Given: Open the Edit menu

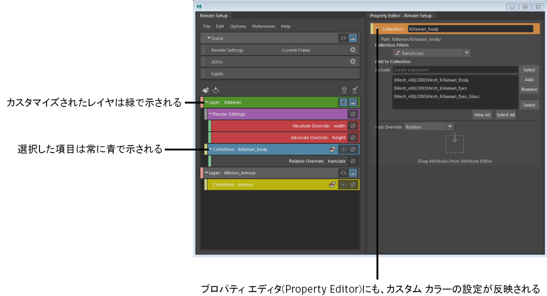Looking at the screenshot, I should 220,26.
